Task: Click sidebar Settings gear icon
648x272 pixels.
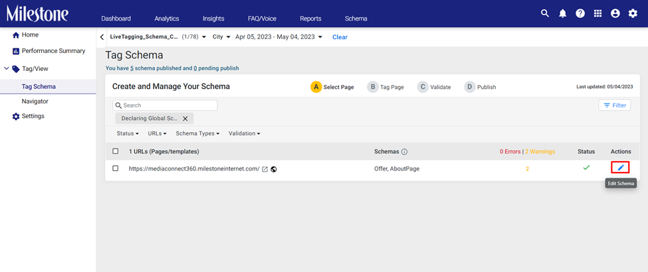Action: click(x=16, y=116)
